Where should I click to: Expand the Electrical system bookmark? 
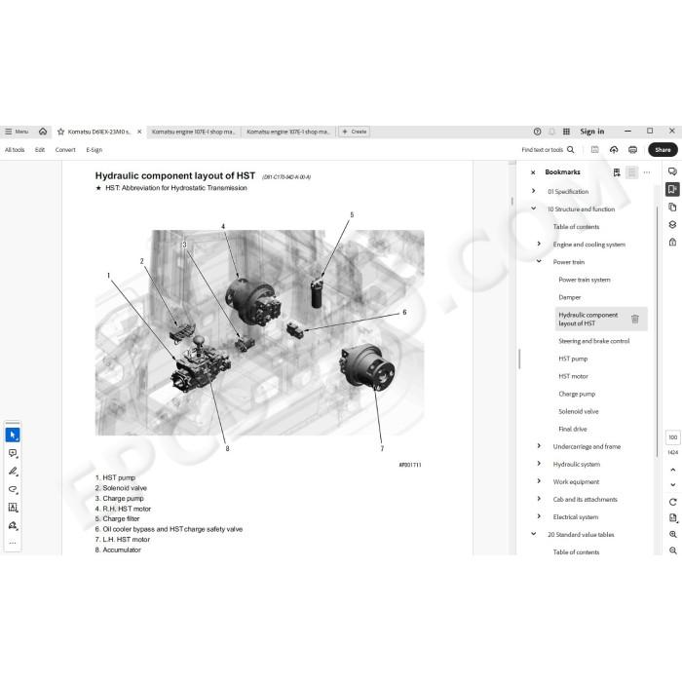539,516
